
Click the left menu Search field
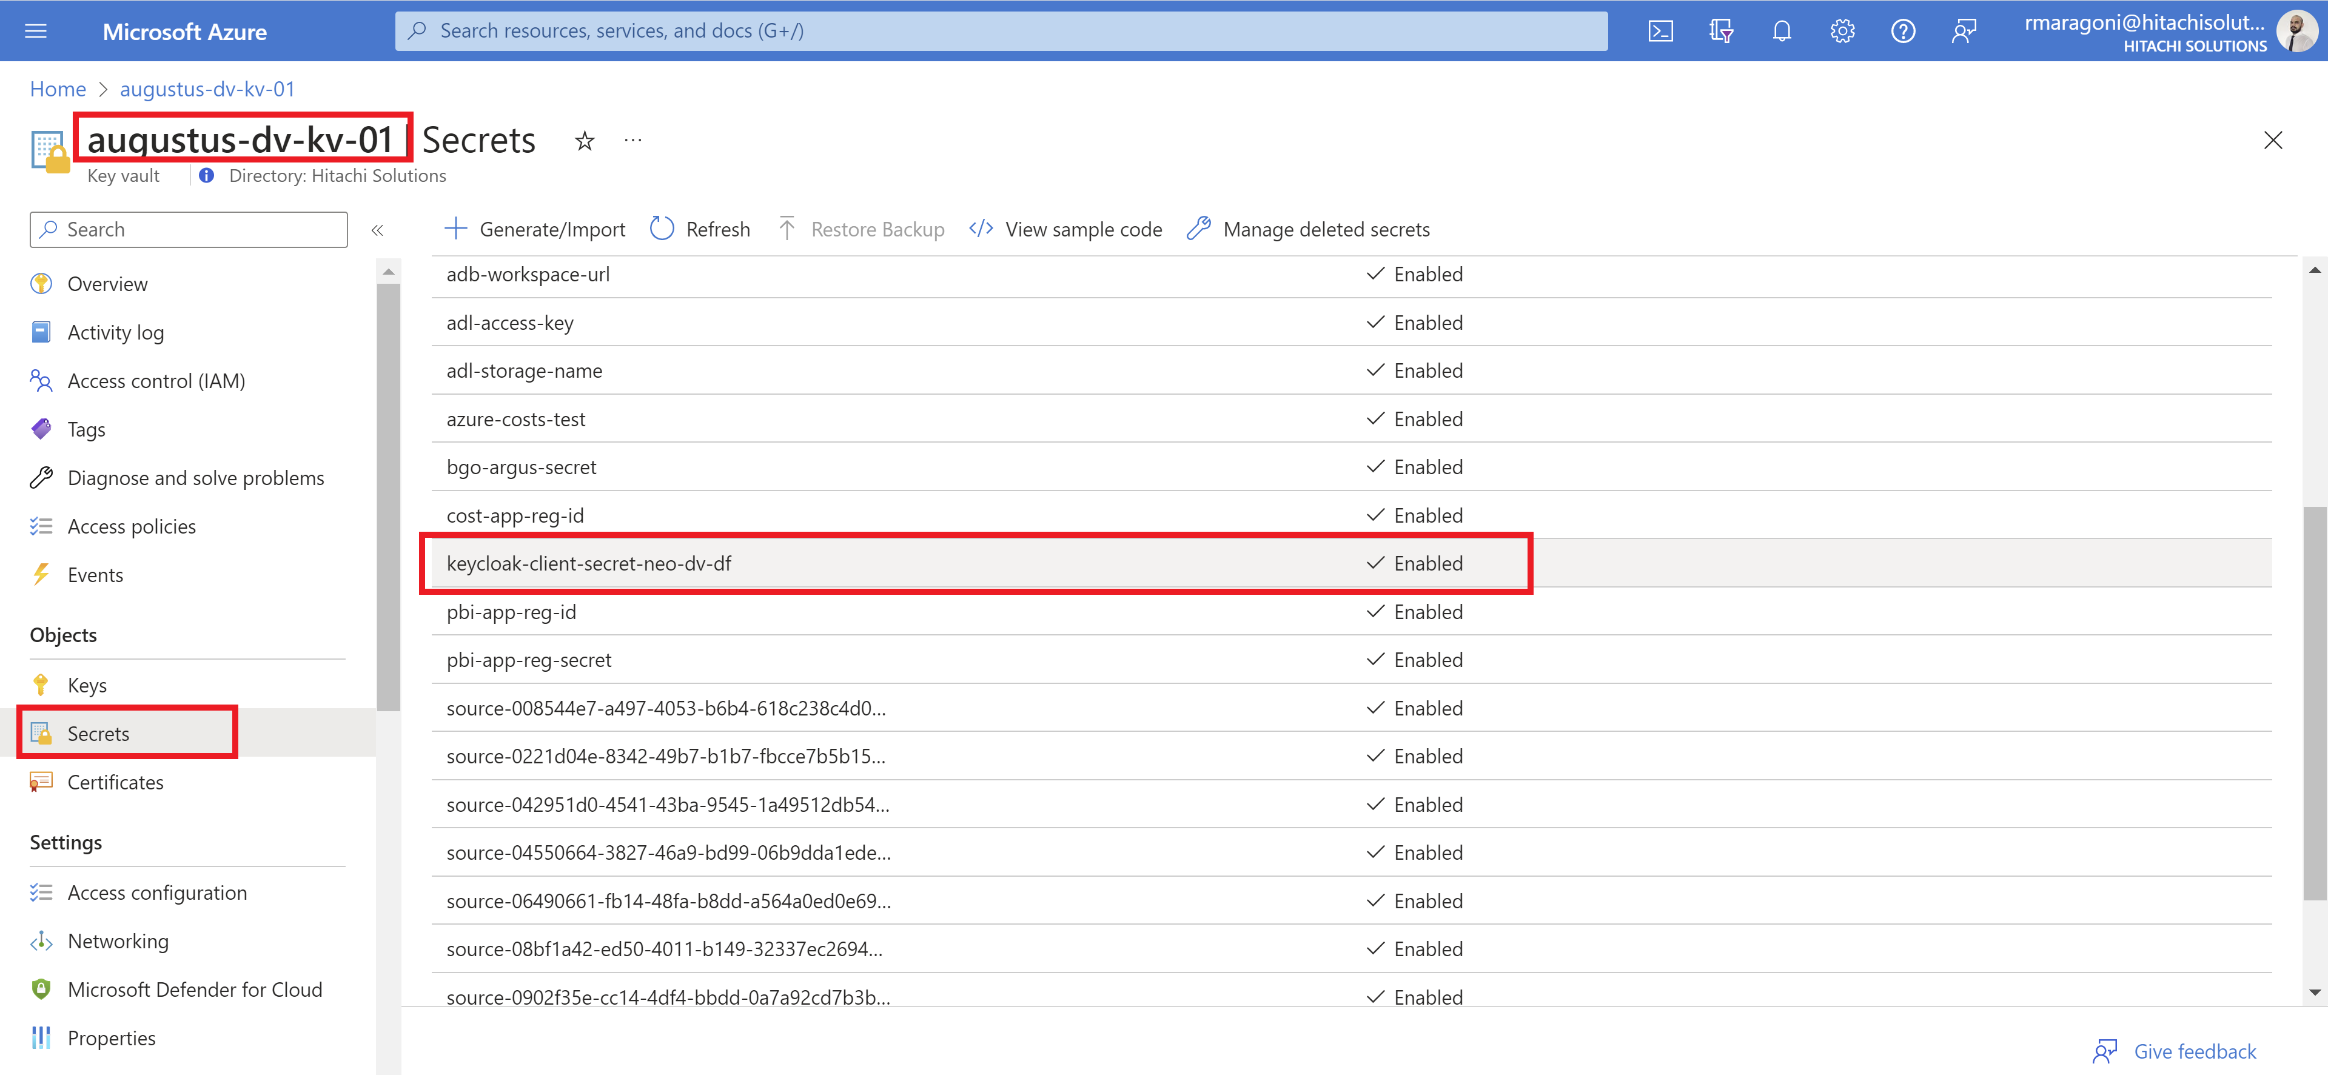[x=189, y=229]
